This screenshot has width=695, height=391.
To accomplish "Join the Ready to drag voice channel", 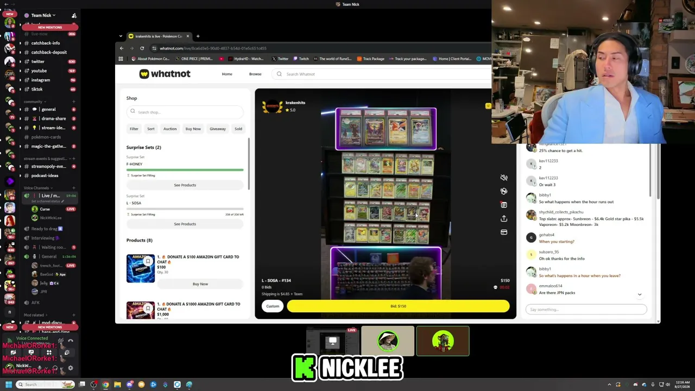I will [45, 229].
